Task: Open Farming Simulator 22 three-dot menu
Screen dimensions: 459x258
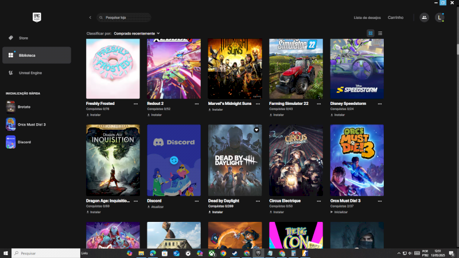Action: pos(319,104)
